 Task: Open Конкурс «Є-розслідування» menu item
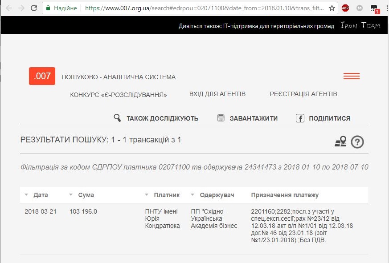118,94
